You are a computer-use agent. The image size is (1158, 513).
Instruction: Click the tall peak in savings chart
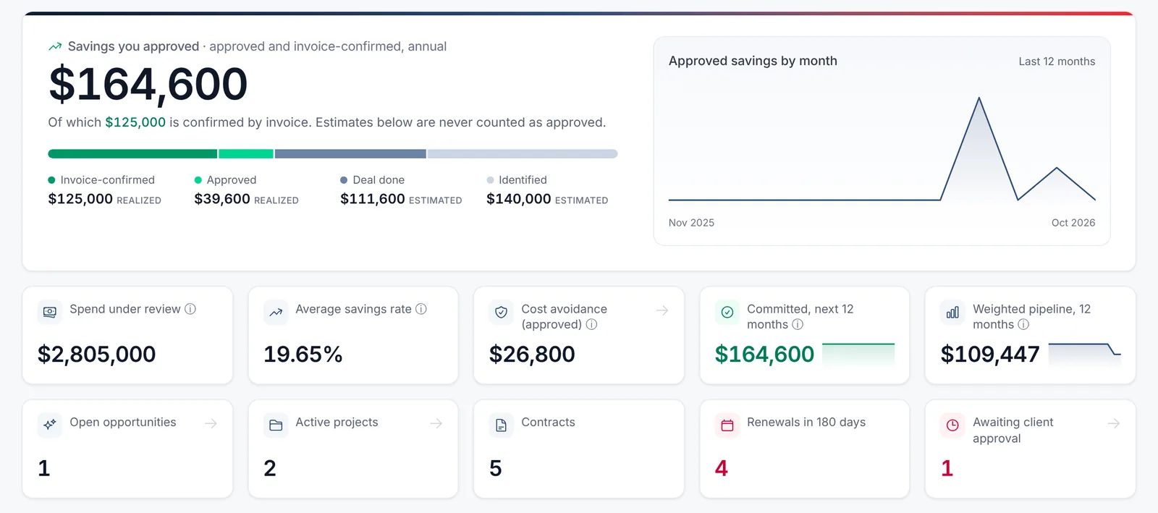point(979,98)
